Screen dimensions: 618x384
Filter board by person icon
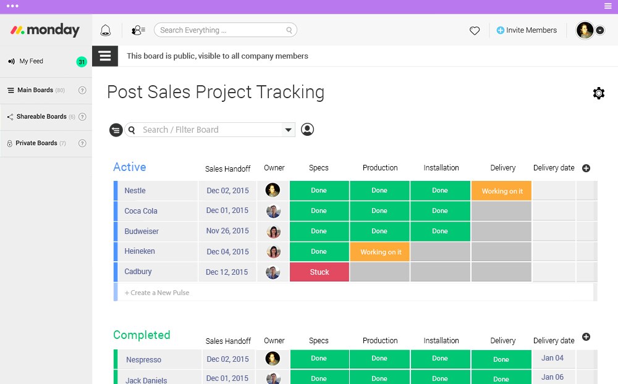(307, 130)
